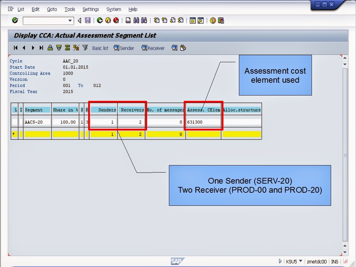Go to Next Page icon in standard toolbar

173,21
